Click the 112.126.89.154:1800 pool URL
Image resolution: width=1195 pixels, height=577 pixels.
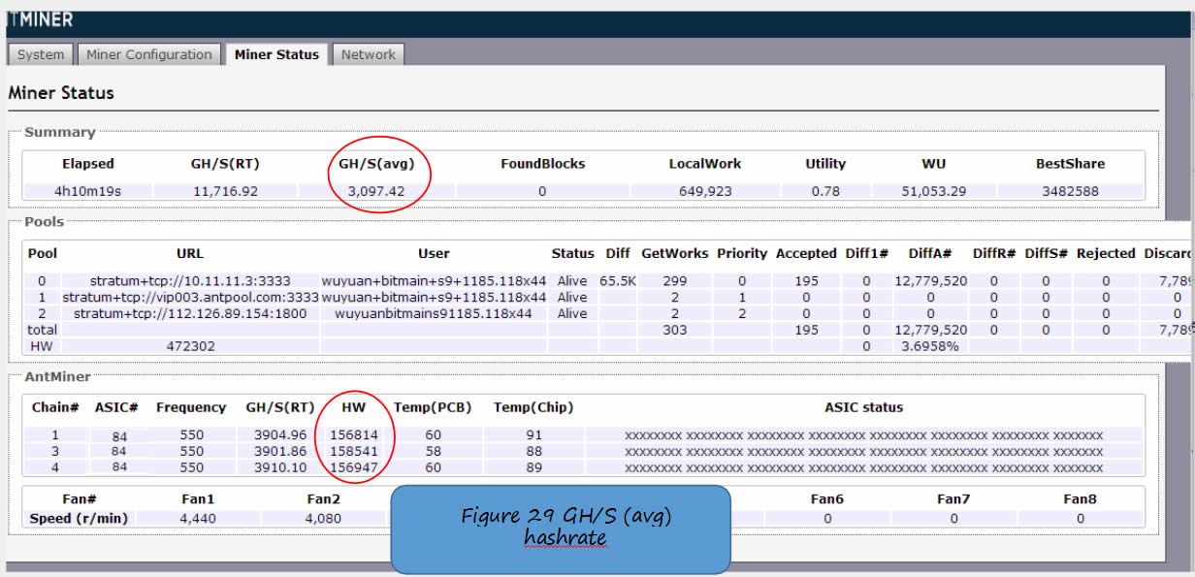coord(190,313)
